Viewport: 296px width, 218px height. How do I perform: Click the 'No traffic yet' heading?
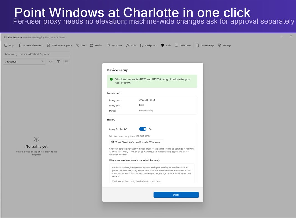(x=36, y=147)
